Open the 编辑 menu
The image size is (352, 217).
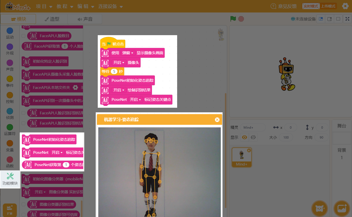click(x=86, y=6)
